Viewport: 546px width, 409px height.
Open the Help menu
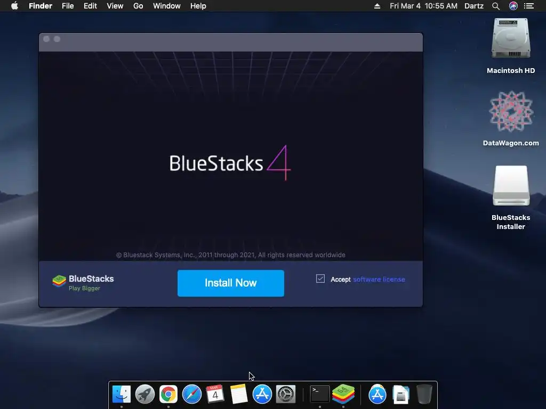coord(198,6)
